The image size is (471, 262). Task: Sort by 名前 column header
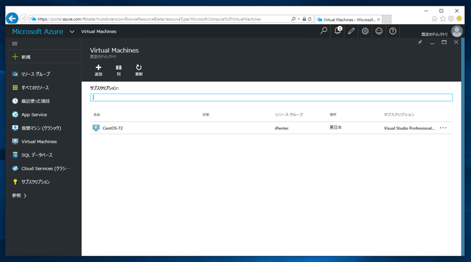pyautogui.click(x=97, y=114)
